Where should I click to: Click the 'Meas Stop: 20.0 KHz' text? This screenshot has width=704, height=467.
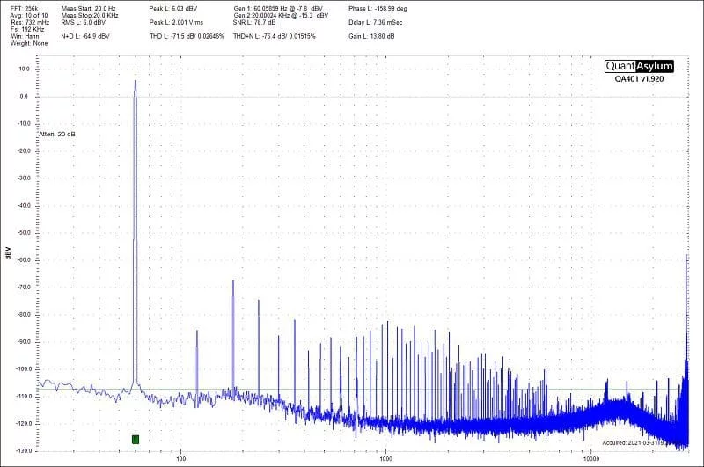[x=90, y=15]
